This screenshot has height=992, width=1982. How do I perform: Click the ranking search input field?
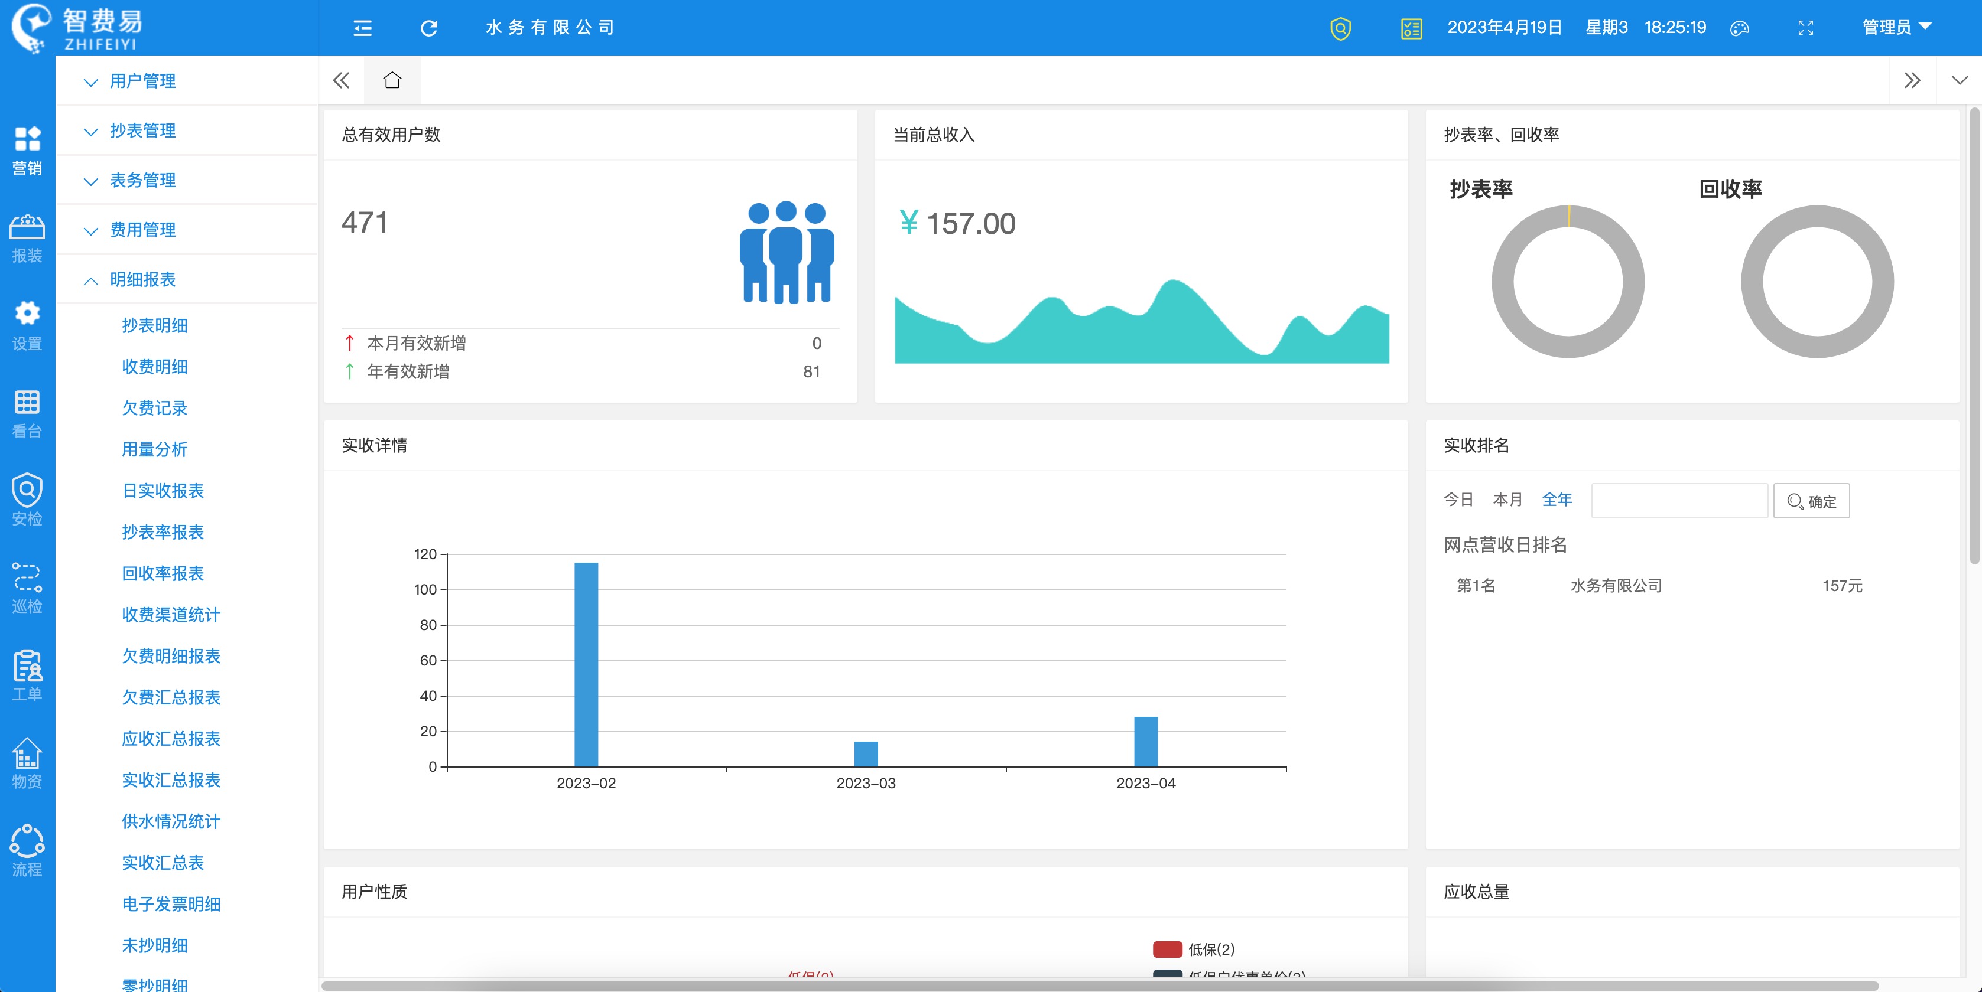1679,501
